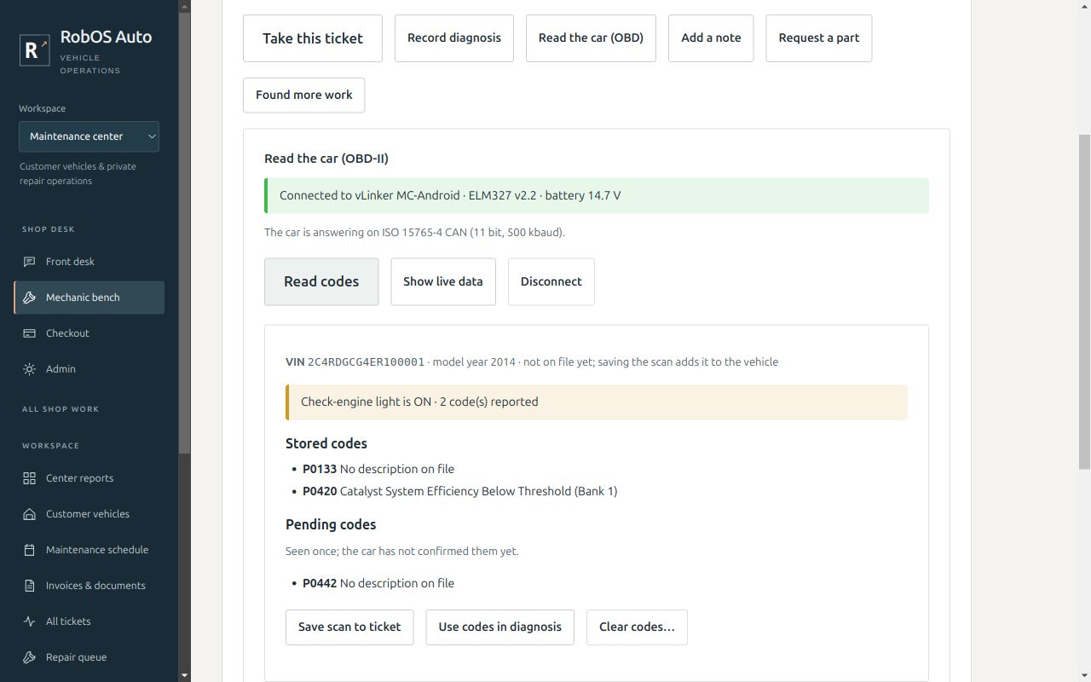Click the Admin gear icon
This screenshot has width=1091, height=682.
pos(29,369)
